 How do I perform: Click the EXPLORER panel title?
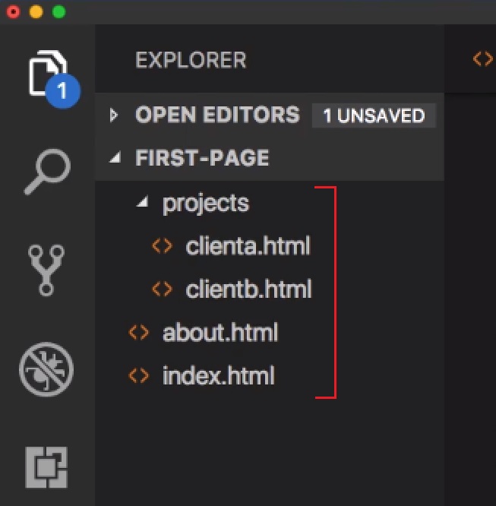click(191, 60)
